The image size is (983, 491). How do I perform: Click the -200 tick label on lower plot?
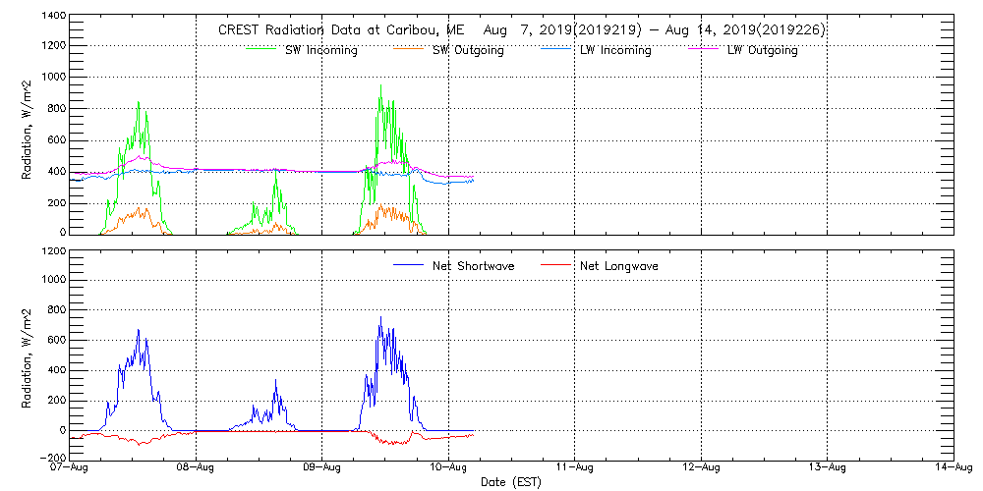[53, 459]
